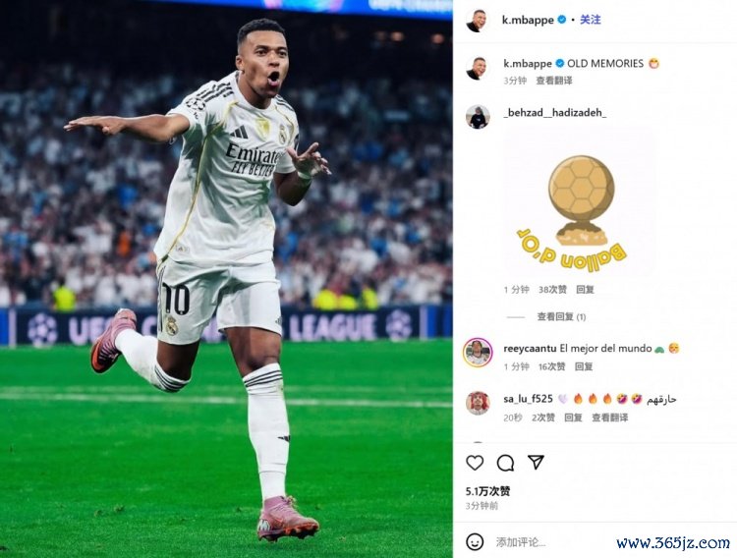
Task: Expand 查看回复 (1) replies
Action: point(561,317)
